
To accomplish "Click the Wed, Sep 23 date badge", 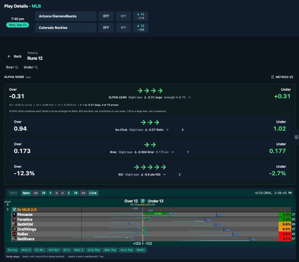I will (18, 25).
